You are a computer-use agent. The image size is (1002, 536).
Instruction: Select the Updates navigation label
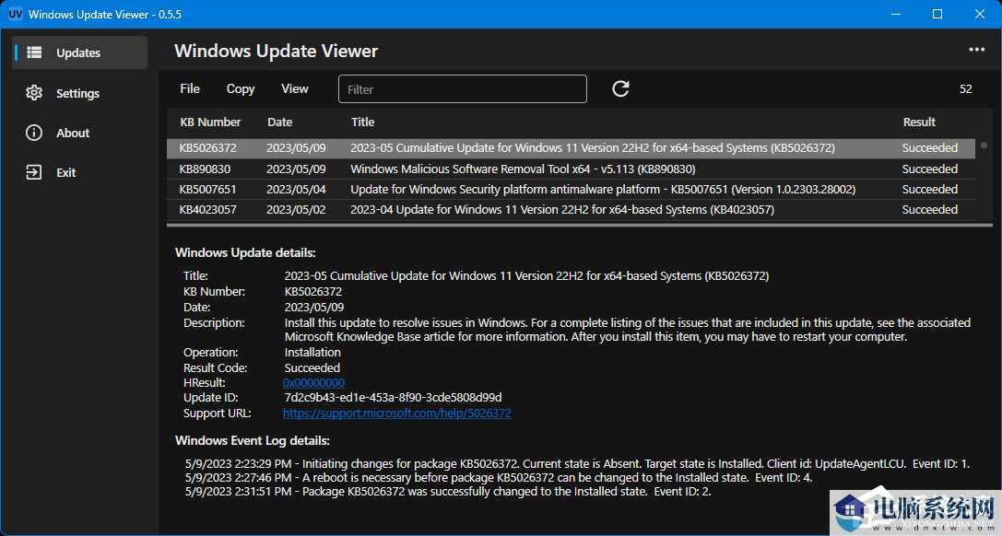click(x=78, y=53)
